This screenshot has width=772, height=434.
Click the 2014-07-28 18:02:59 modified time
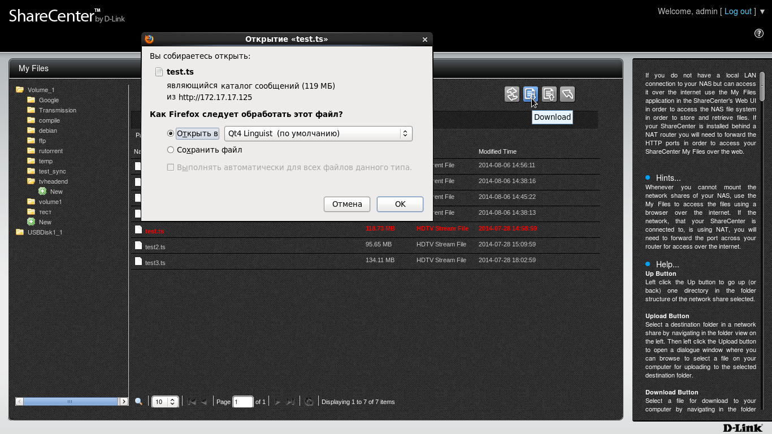pos(507,260)
